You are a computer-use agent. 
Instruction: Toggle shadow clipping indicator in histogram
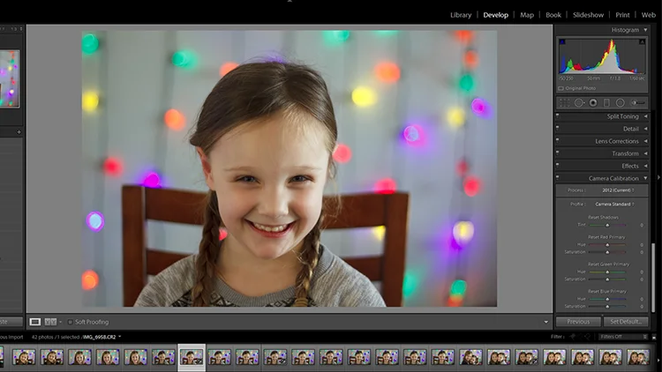click(562, 41)
